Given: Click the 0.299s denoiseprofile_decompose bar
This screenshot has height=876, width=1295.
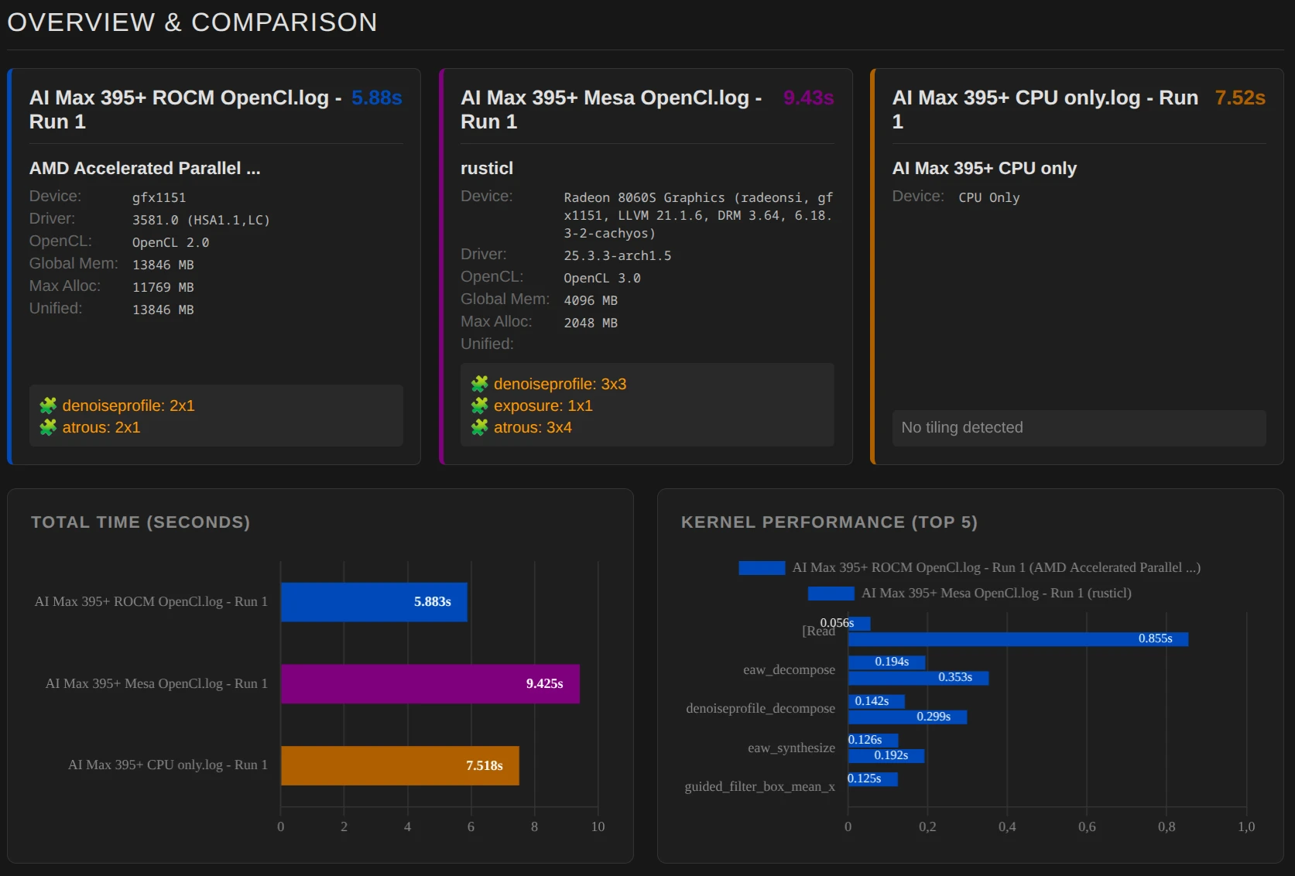Looking at the screenshot, I should [907, 717].
